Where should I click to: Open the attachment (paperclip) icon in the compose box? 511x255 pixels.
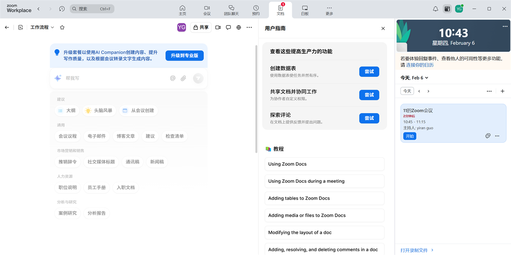click(183, 78)
